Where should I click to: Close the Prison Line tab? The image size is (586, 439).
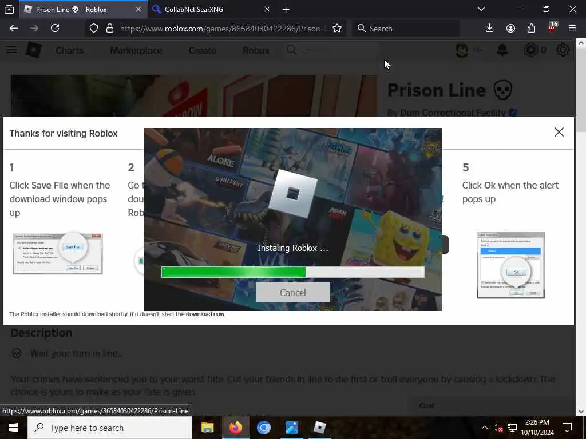(x=138, y=10)
